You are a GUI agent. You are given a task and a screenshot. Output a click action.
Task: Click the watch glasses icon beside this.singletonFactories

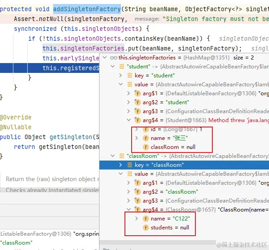(x=114, y=58)
